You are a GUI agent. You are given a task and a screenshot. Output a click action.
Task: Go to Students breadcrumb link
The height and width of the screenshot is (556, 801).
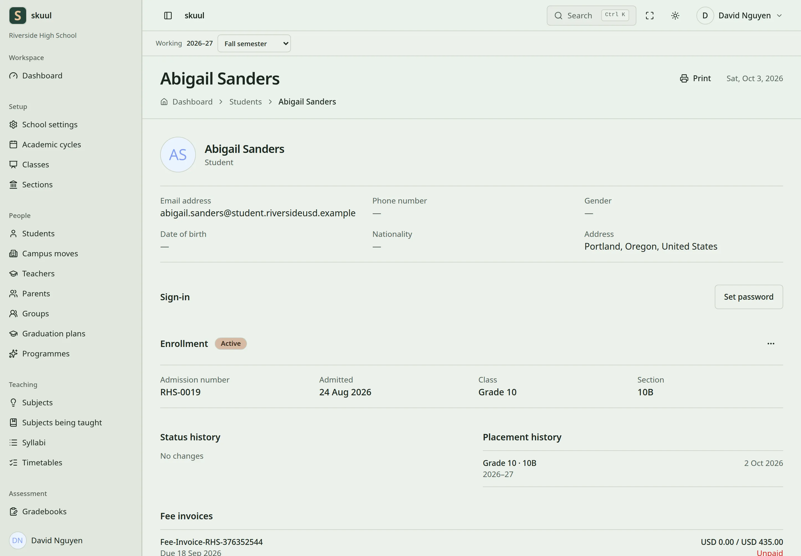coord(245,102)
